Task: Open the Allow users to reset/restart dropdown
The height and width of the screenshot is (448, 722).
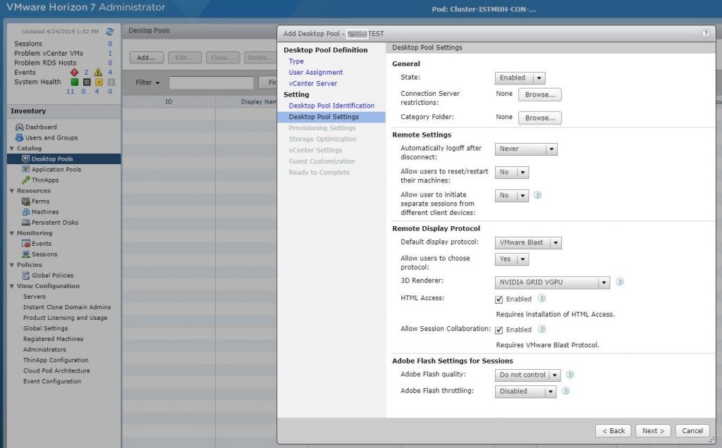Action: (512, 173)
